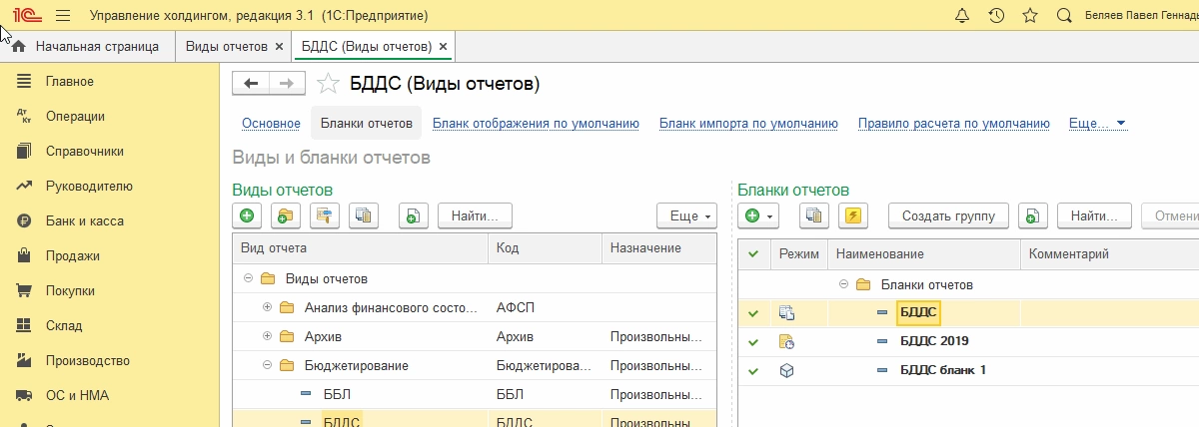This screenshot has height=427, width=1199.
Task: Open the search magnifier in title bar
Action: [x=1064, y=16]
